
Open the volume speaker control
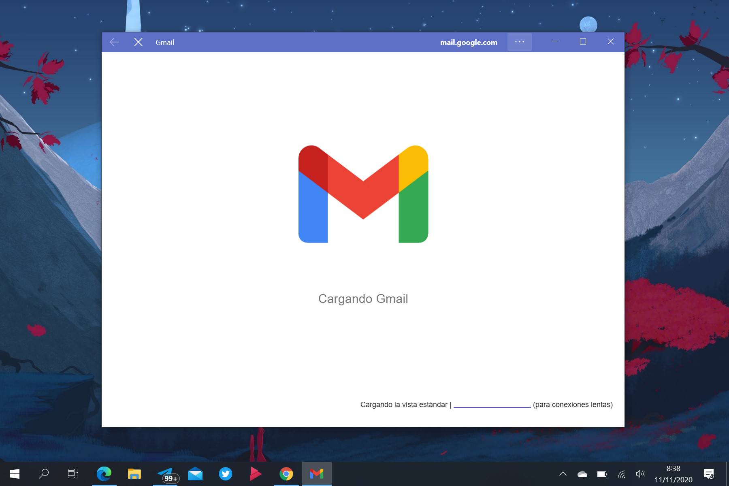point(640,474)
